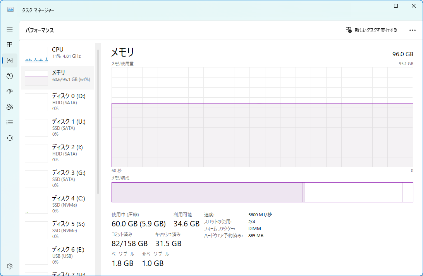Open the hamburger navigation menu

(x=10, y=29)
